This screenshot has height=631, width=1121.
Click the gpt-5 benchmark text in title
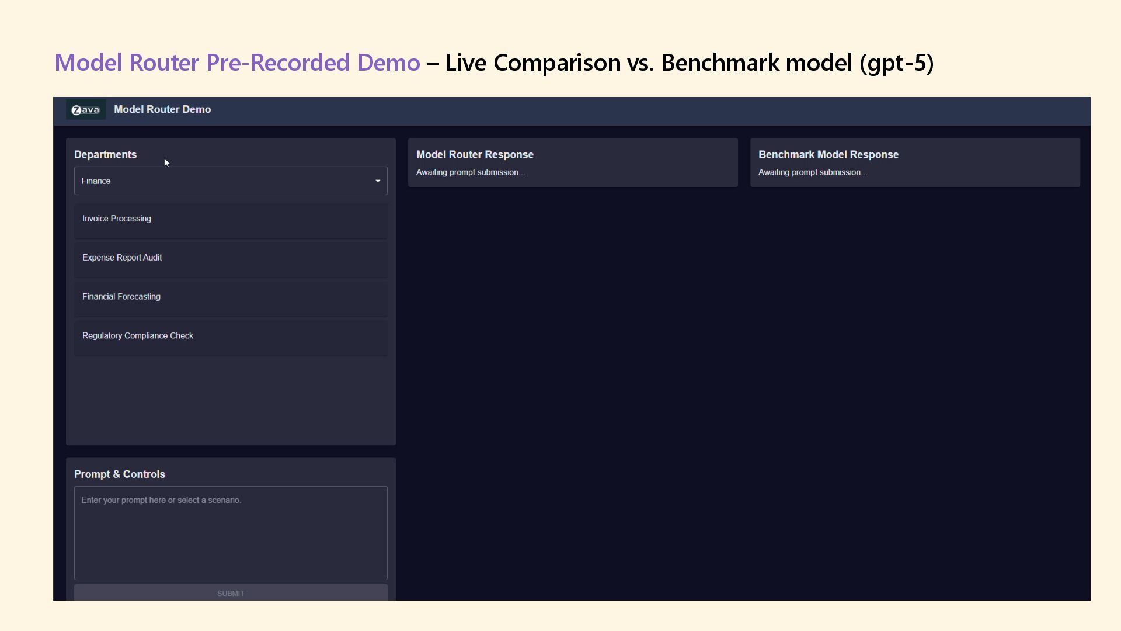point(897,63)
